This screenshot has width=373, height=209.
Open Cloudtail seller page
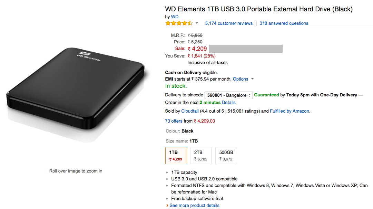(x=190, y=111)
